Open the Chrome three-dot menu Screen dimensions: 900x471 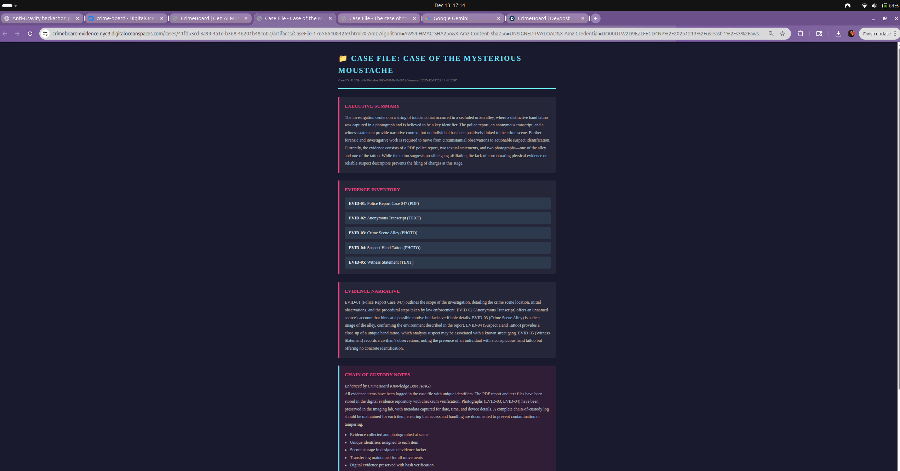[x=895, y=34]
